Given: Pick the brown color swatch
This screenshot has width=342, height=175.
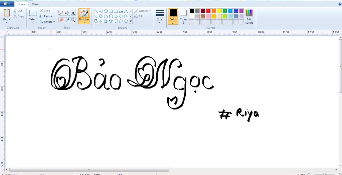Looking at the screenshot, I should click(x=203, y=16).
